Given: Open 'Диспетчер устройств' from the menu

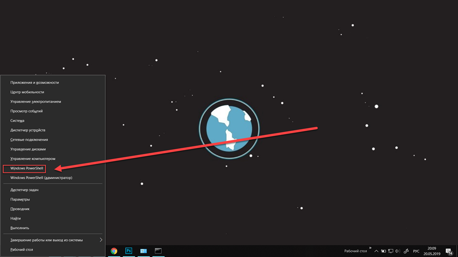Looking at the screenshot, I should (x=28, y=130).
